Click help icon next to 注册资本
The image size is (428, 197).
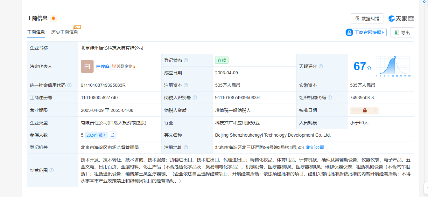[186, 85]
